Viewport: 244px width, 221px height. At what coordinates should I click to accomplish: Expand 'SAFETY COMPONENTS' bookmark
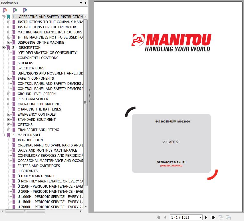(x=9, y=78)
